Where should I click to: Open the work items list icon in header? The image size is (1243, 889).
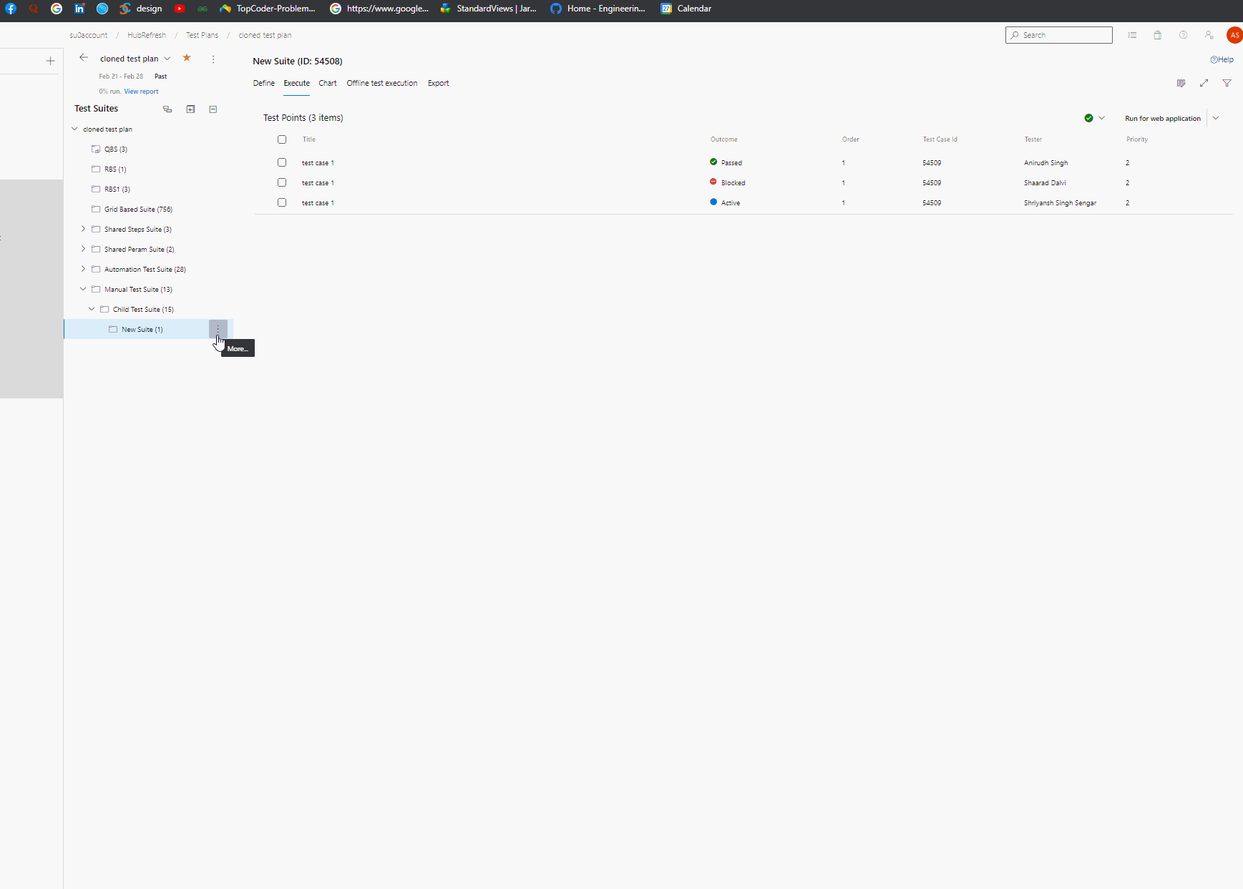(1132, 35)
